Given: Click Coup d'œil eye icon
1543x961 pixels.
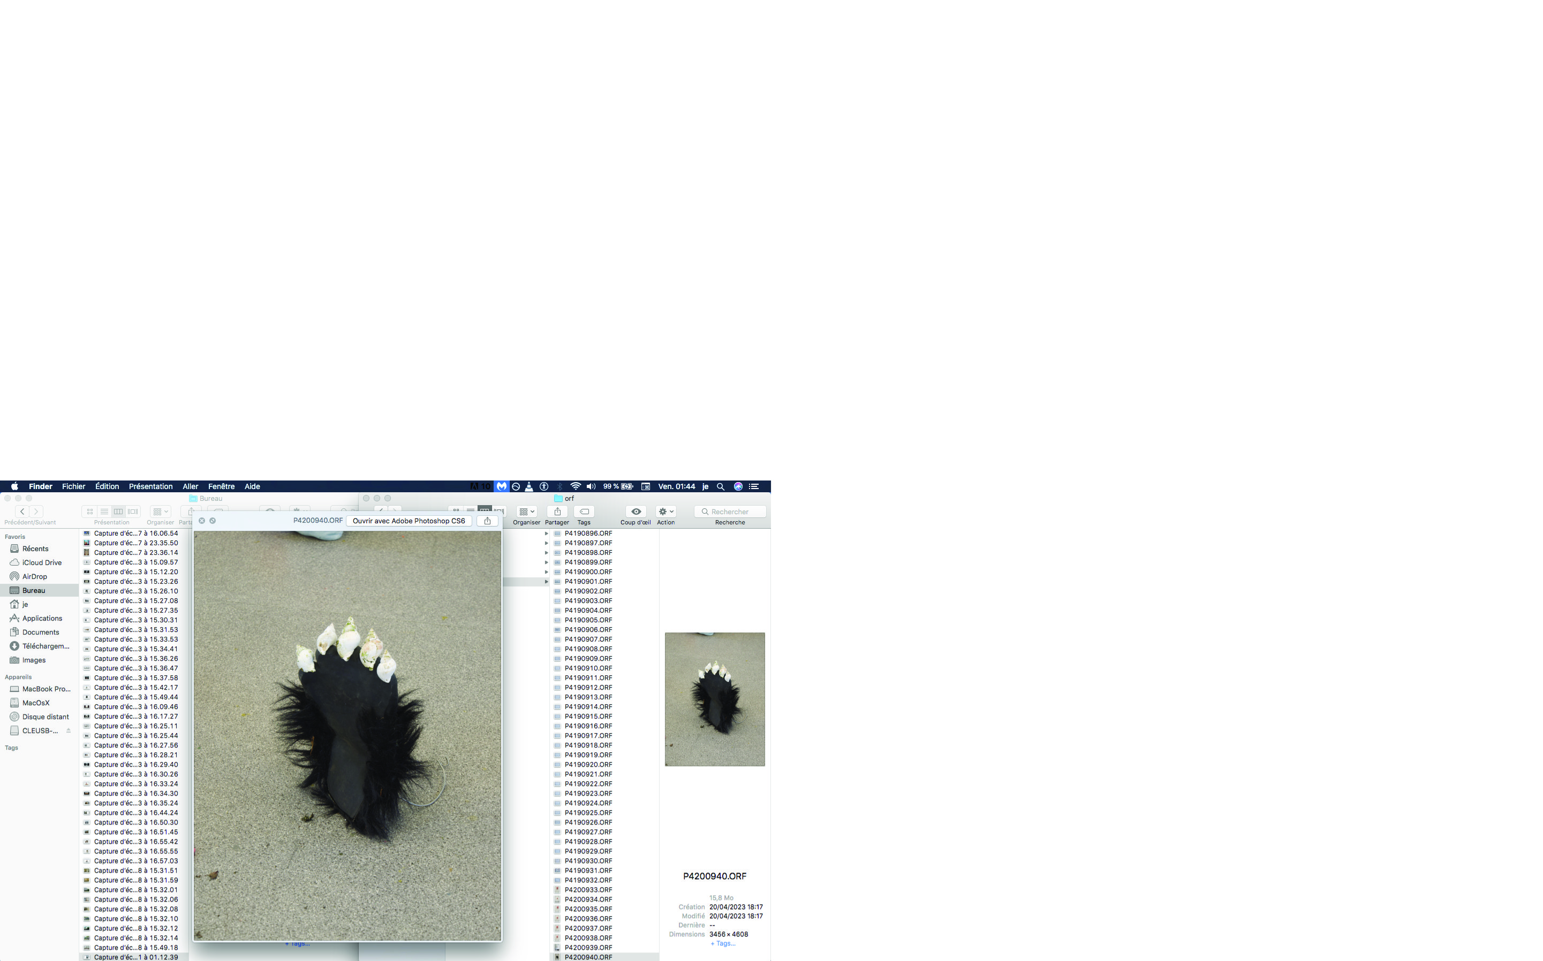Looking at the screenshot, I should click(x=635, y=512).
